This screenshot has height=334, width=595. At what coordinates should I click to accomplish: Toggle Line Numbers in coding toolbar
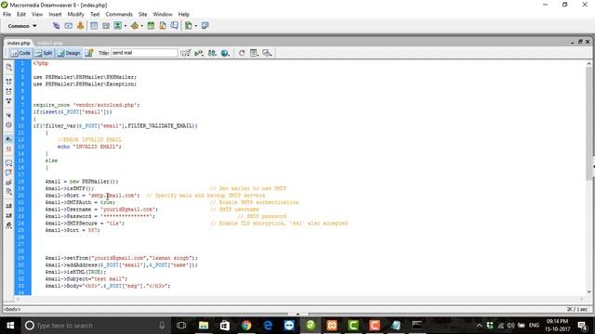8,139
